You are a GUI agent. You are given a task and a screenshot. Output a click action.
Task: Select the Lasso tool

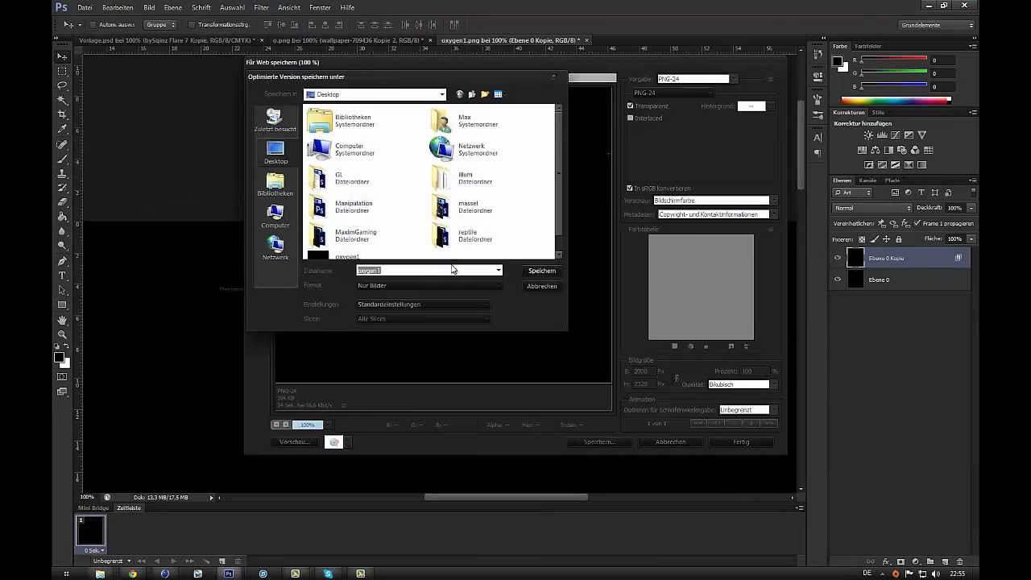pos(62,85)
